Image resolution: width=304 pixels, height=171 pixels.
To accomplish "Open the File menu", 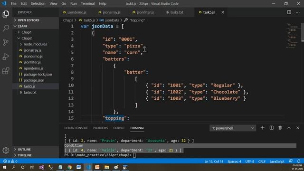I will pyautogui.click(x=14, y=3).
